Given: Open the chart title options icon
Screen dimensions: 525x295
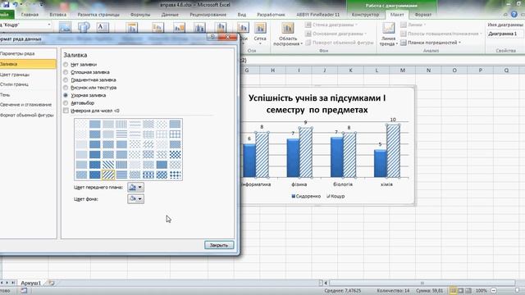Looking at the screenshot, I should click(132, 27).
